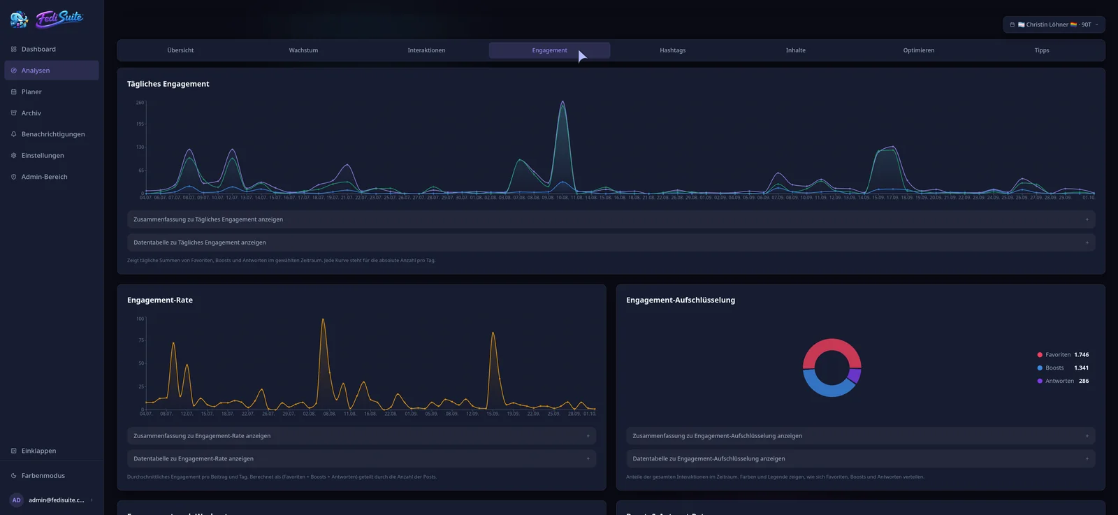Select the Analysen sidebar icon
Screen dimensions: 1118x515
14,71
